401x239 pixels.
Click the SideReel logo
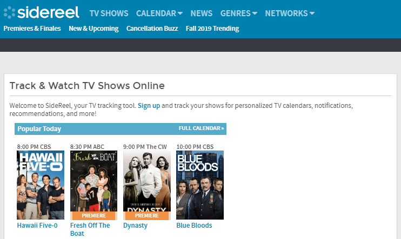(42, 12)
